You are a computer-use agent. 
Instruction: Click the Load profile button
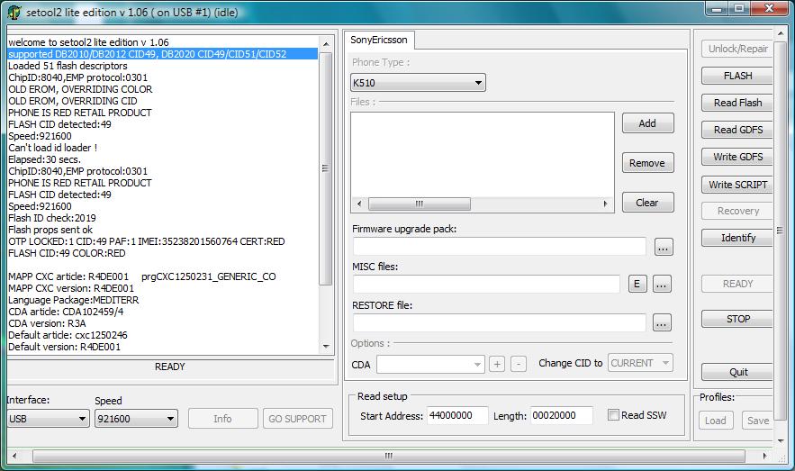[x=716, y=421]
